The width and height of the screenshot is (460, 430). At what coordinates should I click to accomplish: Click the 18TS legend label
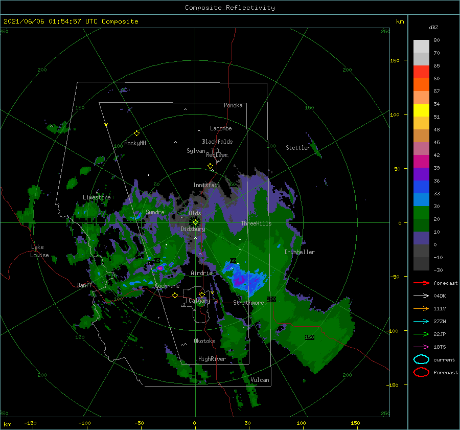pyautogui.click(x=440, y=347)
